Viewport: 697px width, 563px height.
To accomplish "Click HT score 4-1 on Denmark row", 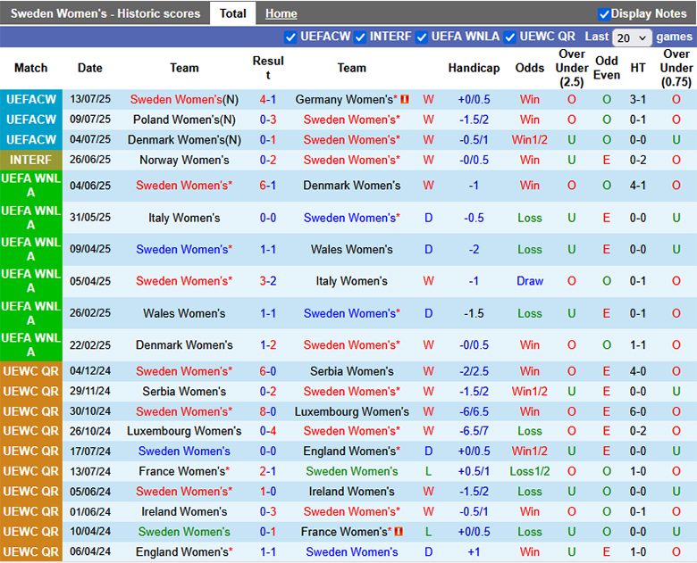I will coord(637,186).
